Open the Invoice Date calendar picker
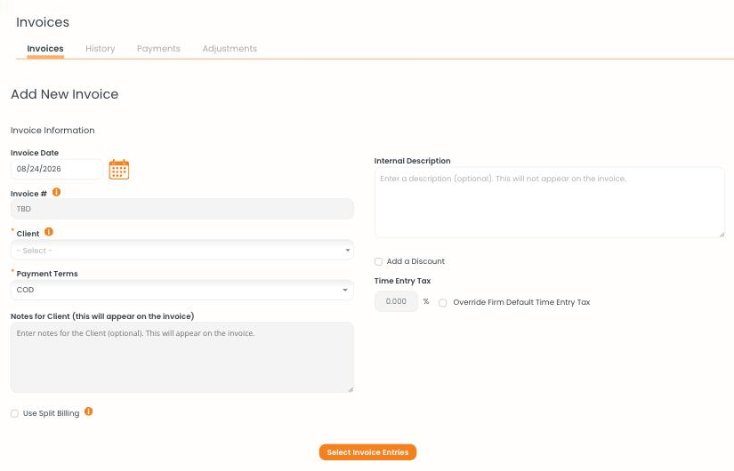Image resolution: width=734 pixels, height=471 pixels. coord(119,170)
